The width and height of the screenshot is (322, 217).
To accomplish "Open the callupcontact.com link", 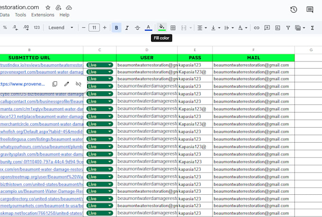I will (x=42, y=101).
